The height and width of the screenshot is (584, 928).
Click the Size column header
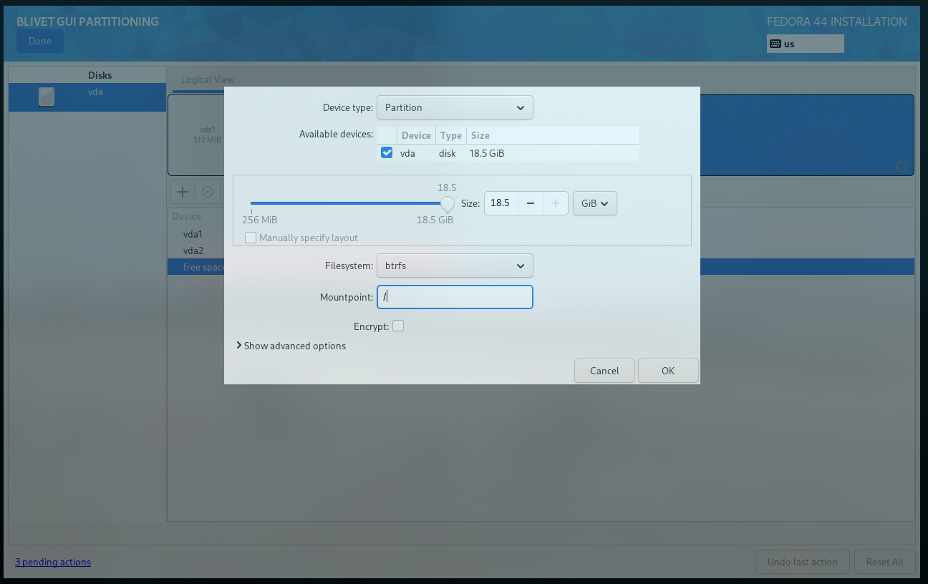tap(552, 135)
